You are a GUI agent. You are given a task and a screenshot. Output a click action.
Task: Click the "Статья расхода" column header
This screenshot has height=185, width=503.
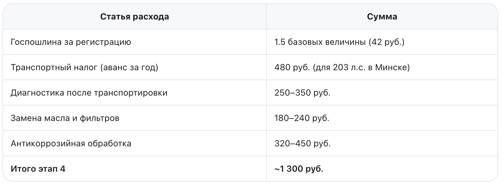tap(134, 17)
